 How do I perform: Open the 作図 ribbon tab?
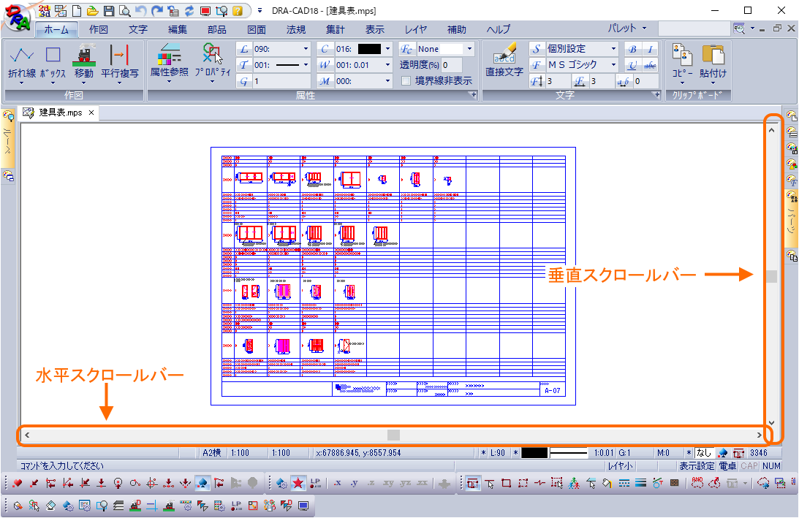tap(99, 29)
